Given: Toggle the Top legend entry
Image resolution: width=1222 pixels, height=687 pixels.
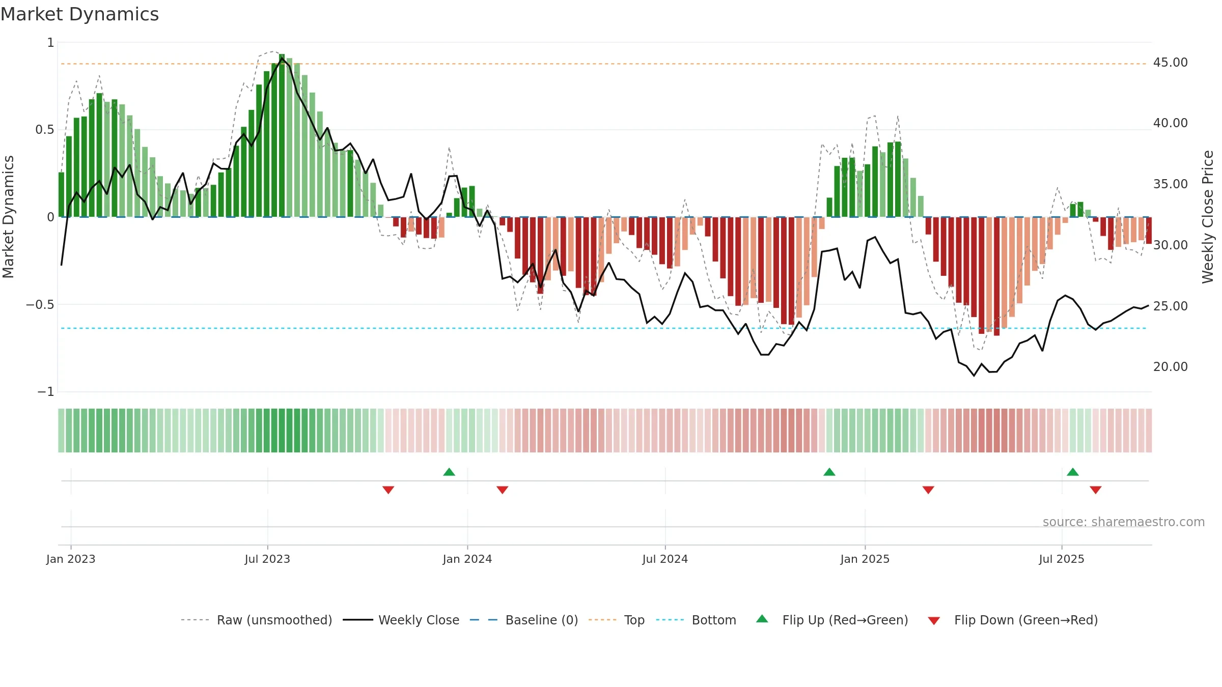Looking at the screenshot, I should [x=616, y=620].
